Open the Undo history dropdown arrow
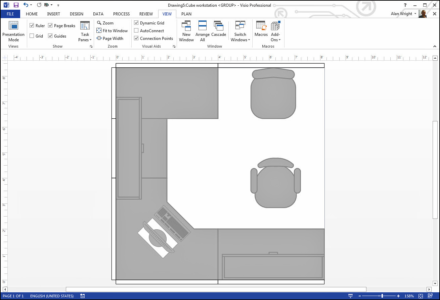This screenshot has height=300, width=440. coord(31,5)
